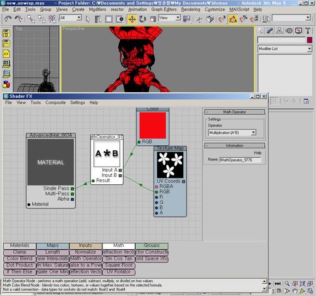This screenshot has width=316, height=296.
Task: Click the Use Pivot Point Center icon
Action: 186,19
